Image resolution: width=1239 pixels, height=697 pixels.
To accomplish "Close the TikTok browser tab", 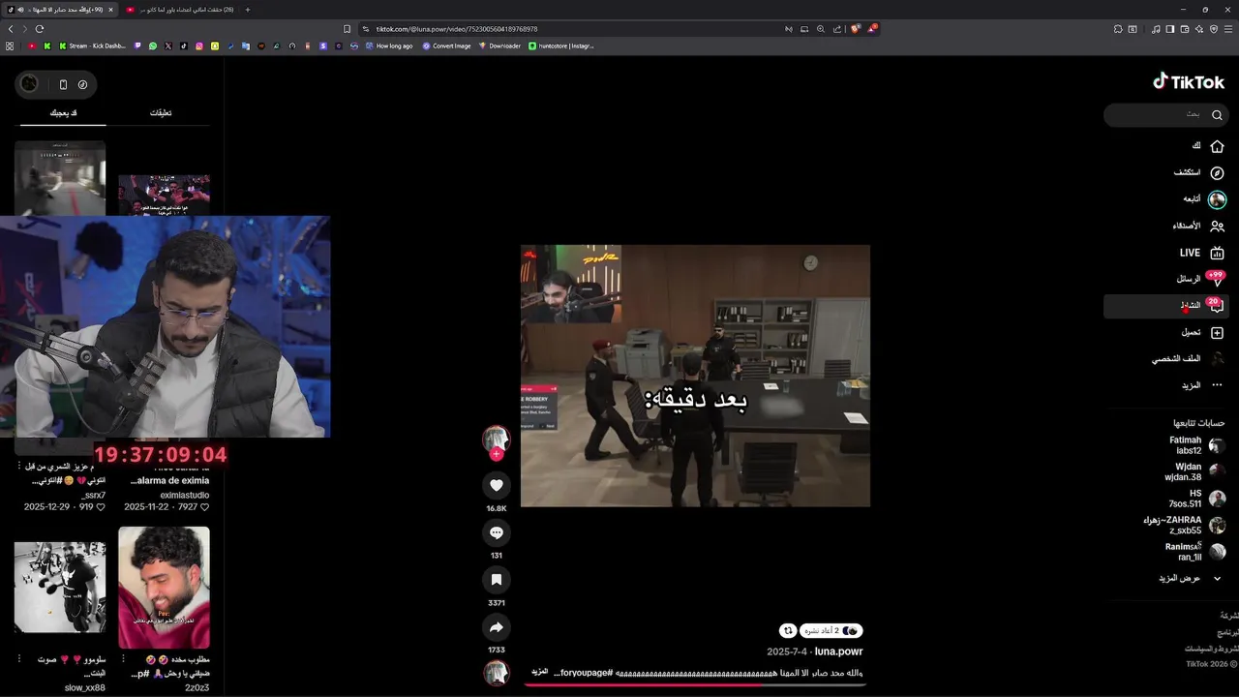I will tap(110, 10).
